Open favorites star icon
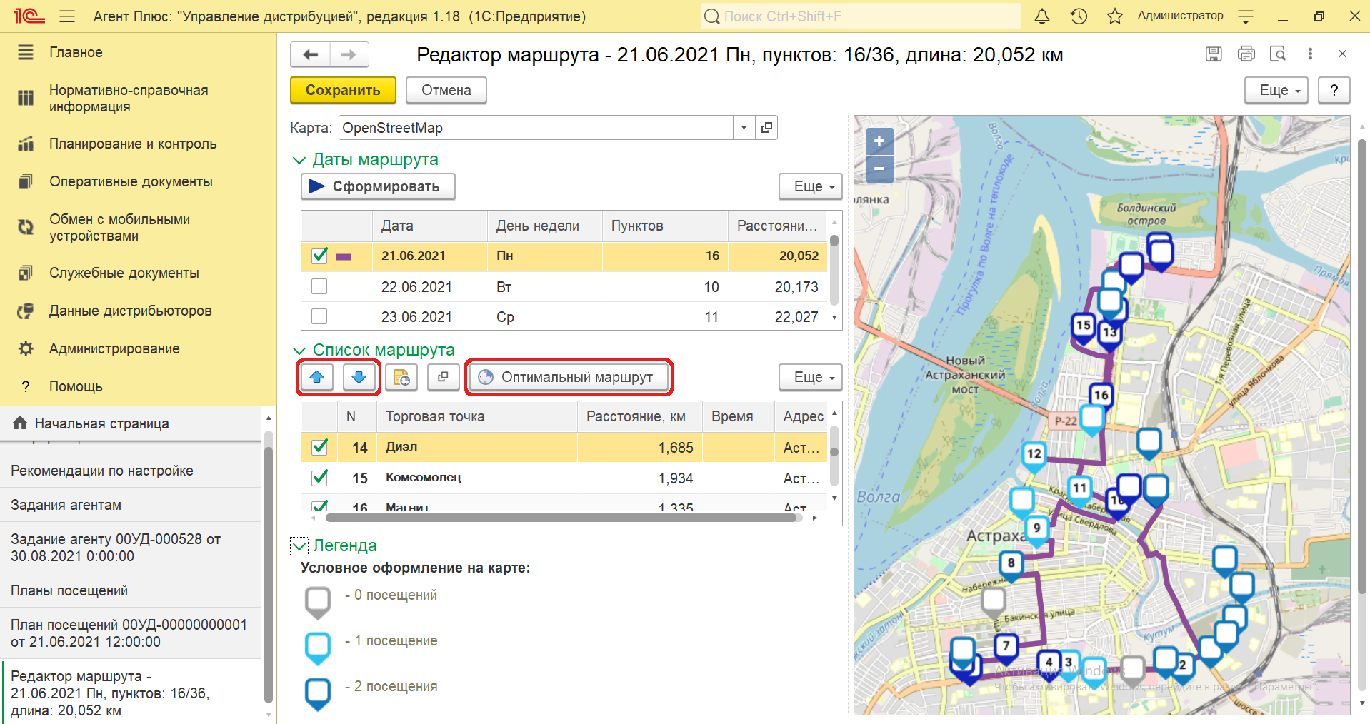 [1114, 16]
